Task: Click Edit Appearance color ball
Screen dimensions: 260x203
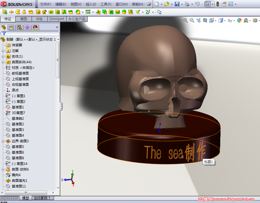Action: point(239,20)
